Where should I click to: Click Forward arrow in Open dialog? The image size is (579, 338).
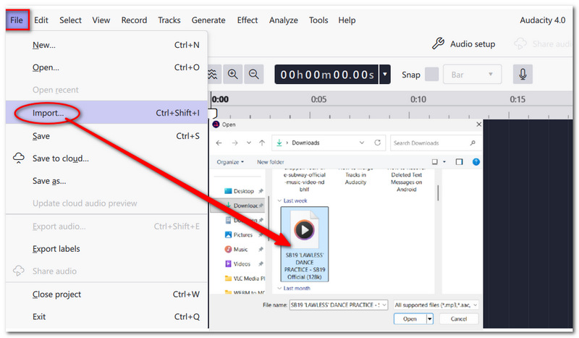click(234, 143)
